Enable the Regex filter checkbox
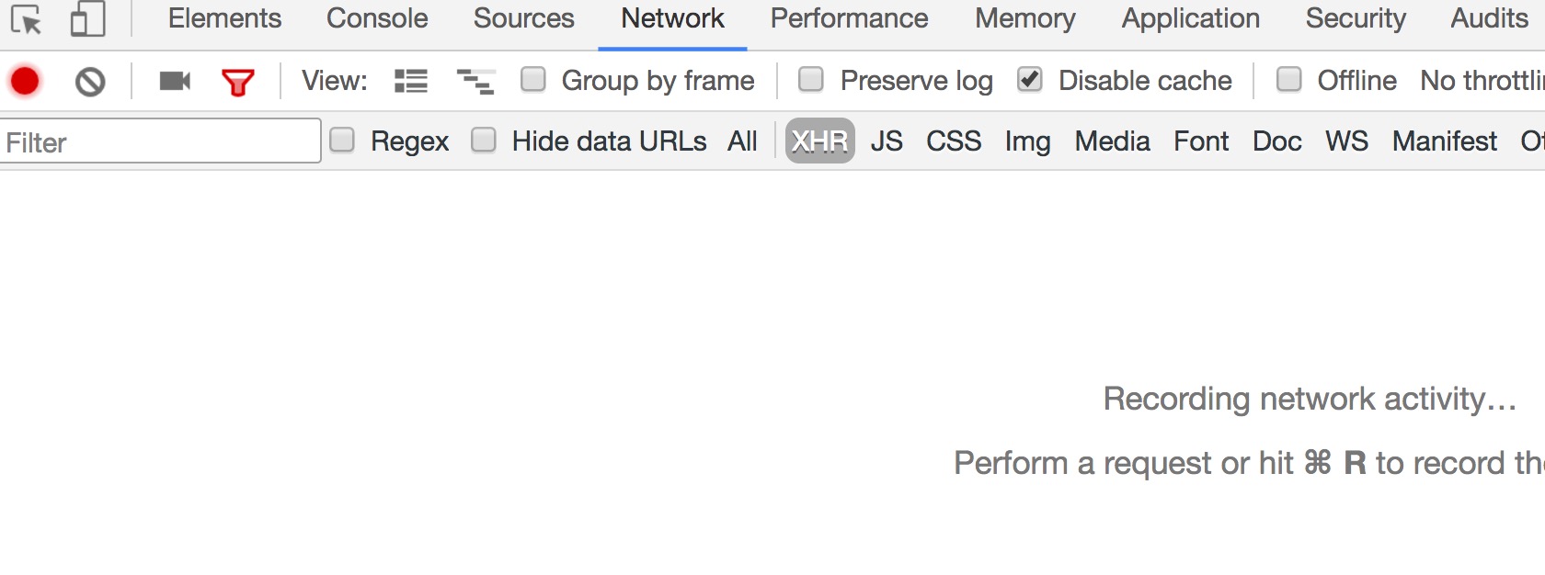Screen dimensions: 1545x575 pos(342,140)
